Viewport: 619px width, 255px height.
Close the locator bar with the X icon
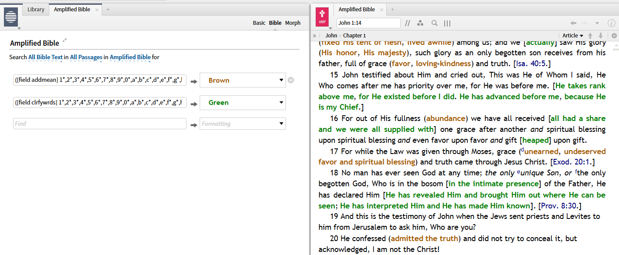pyautogui.click(x=614, y=36)
